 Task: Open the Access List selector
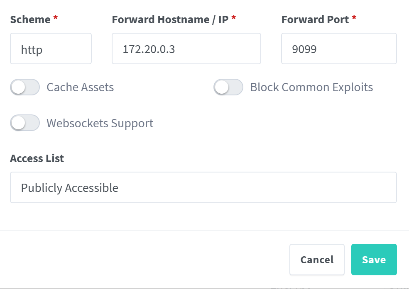pos(203,187)
